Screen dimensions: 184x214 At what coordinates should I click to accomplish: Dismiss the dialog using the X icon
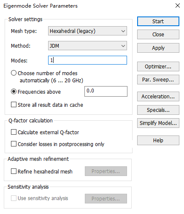[x=178, y=5]
